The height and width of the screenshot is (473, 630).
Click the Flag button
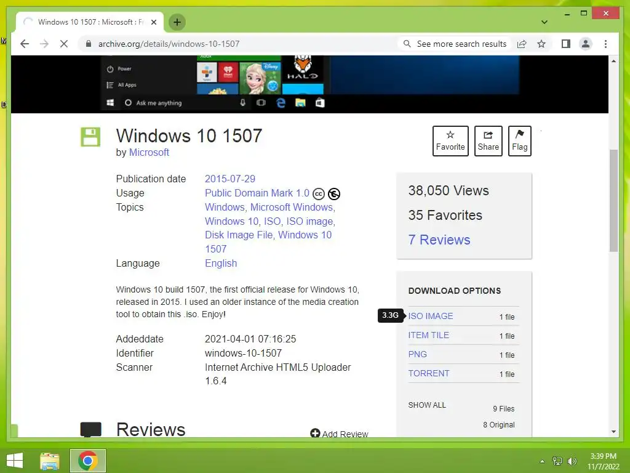519,141
